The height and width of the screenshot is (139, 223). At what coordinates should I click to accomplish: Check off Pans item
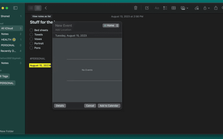click(x=31, y=48)
